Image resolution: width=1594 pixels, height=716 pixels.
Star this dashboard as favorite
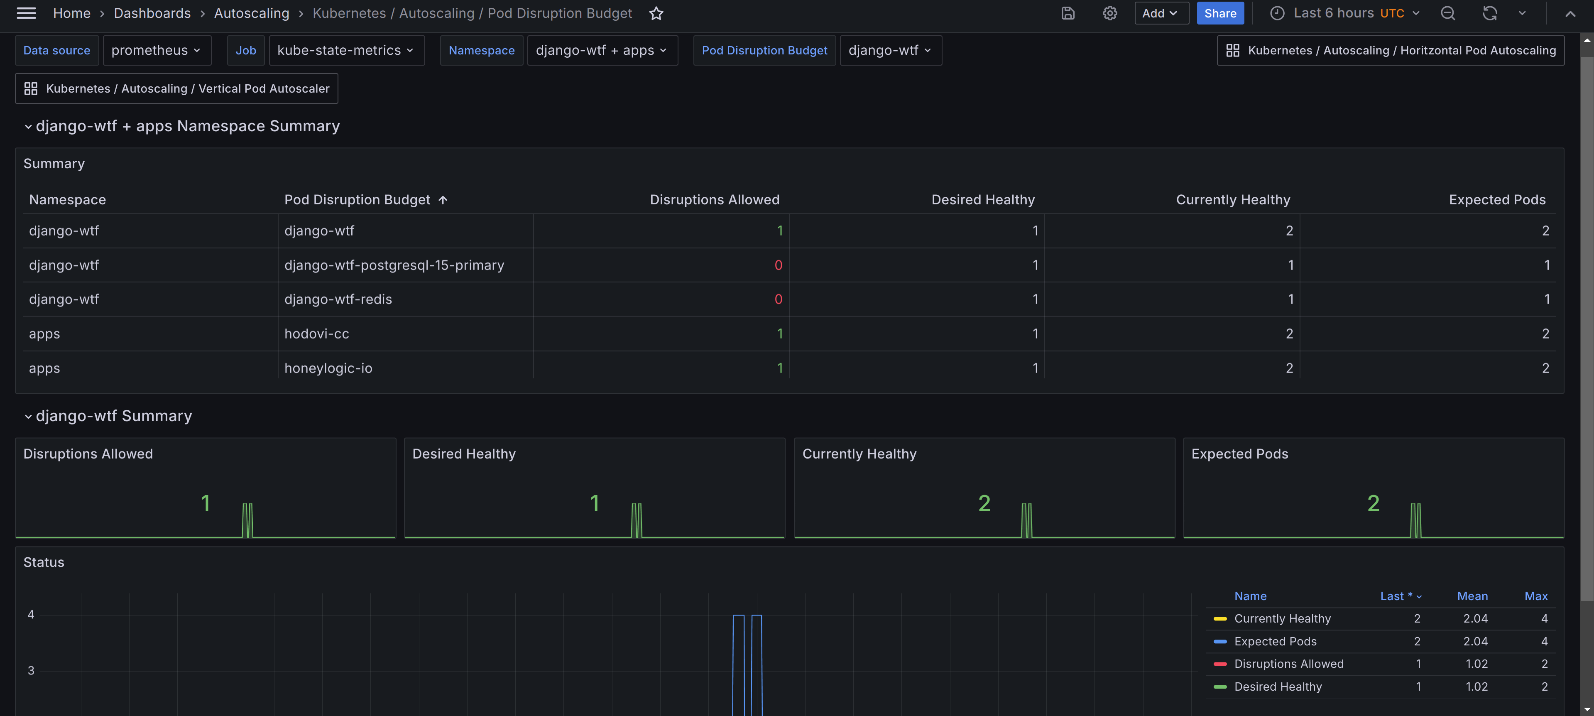(x=656, y=13)
